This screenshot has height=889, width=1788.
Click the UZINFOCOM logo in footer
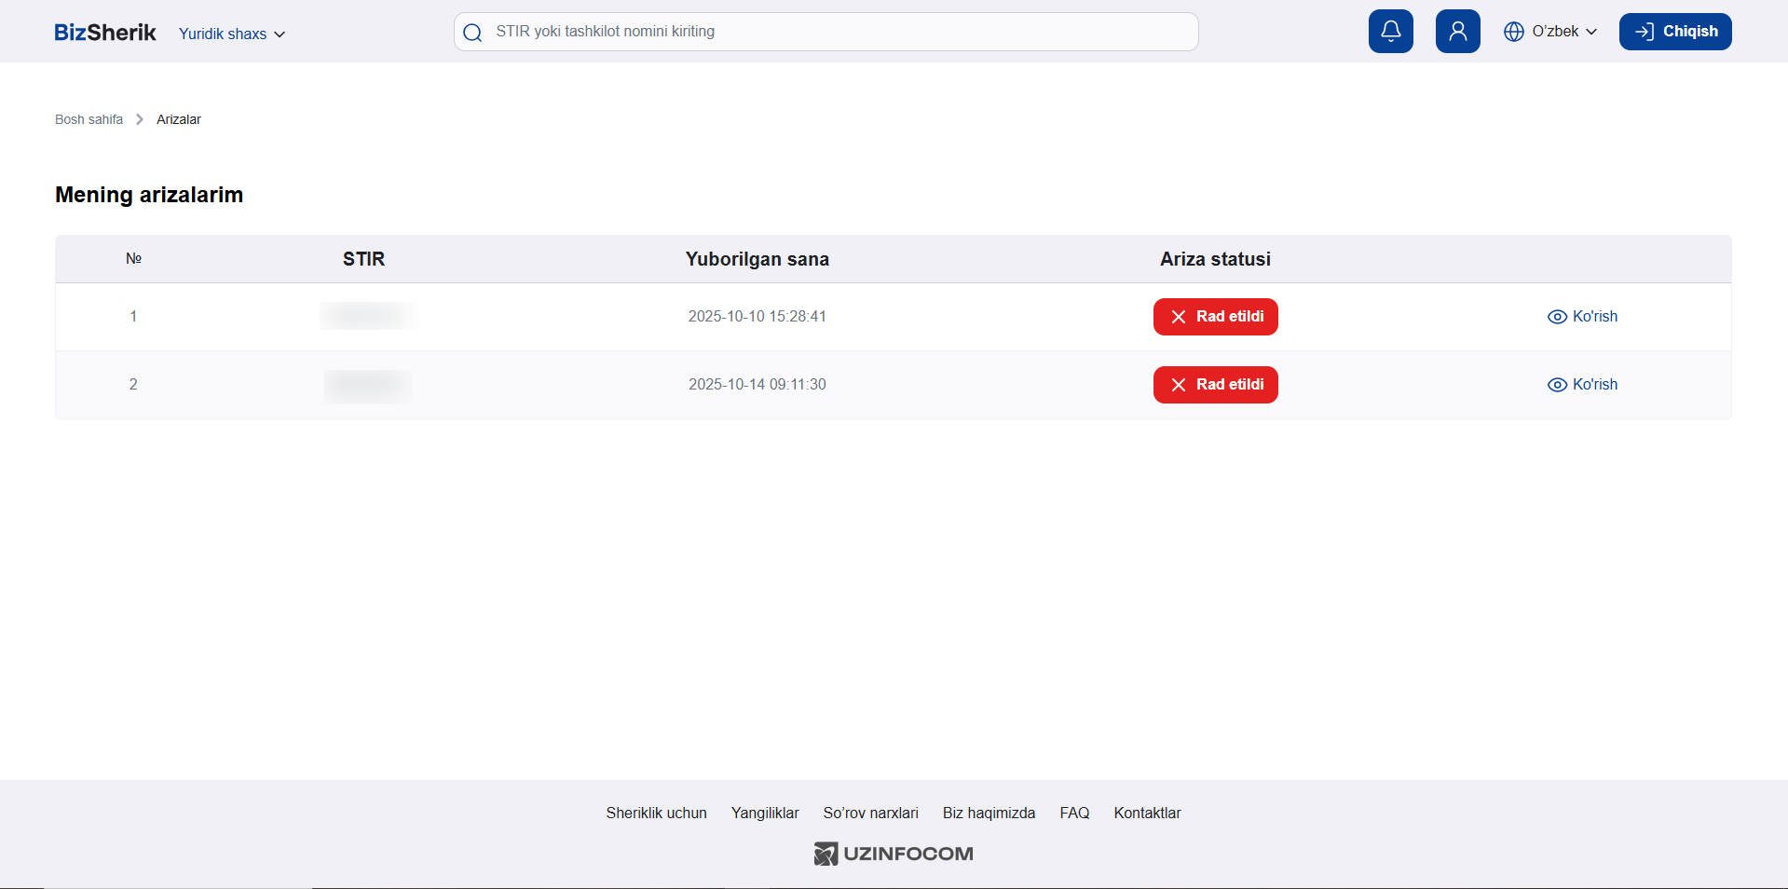point(892,853)
